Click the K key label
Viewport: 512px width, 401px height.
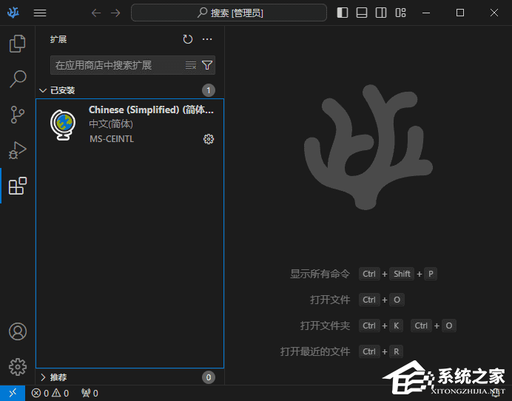(x=396, y=326)
